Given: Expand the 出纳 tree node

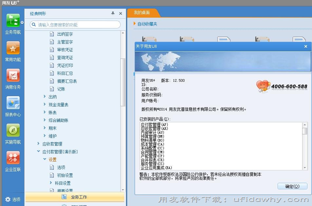Looking at the screenshot, I should [x=45, y=96].
